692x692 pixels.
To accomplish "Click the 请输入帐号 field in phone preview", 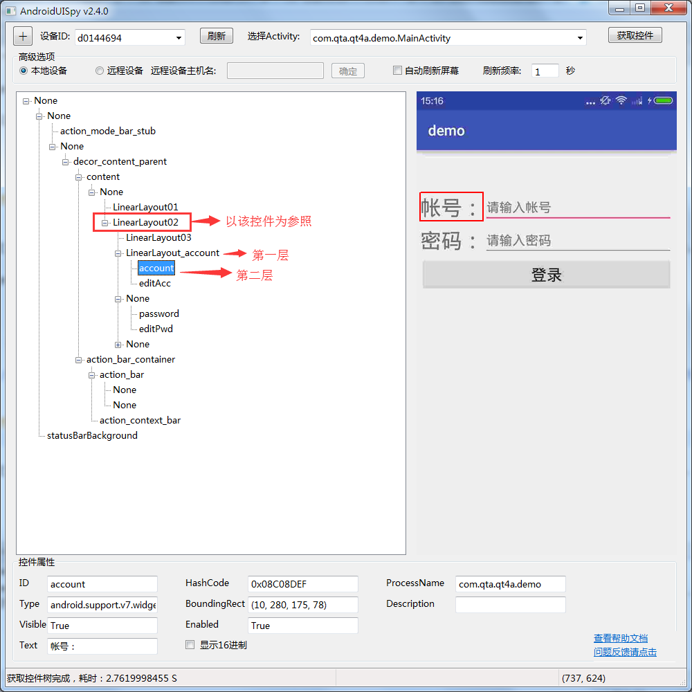I will click(578, 208).
